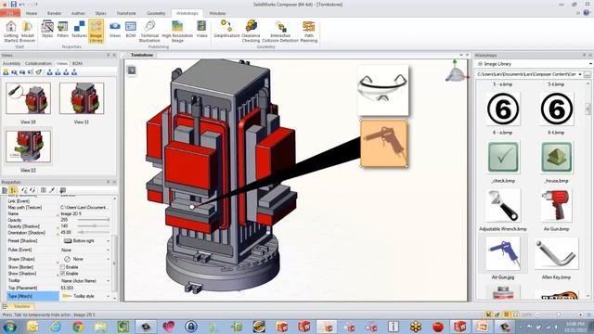Select the Air Gun.bmp image
This screenshot has height=334, width=594.
coord(556,206)
